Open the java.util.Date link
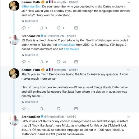This screenshot has width=139, height=139. coord(67,45)
